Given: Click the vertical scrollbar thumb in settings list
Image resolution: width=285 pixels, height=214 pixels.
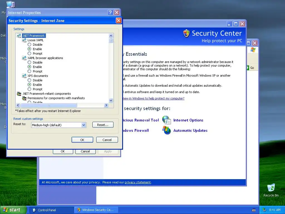Looking at the screenshot, I should point(111,40).
